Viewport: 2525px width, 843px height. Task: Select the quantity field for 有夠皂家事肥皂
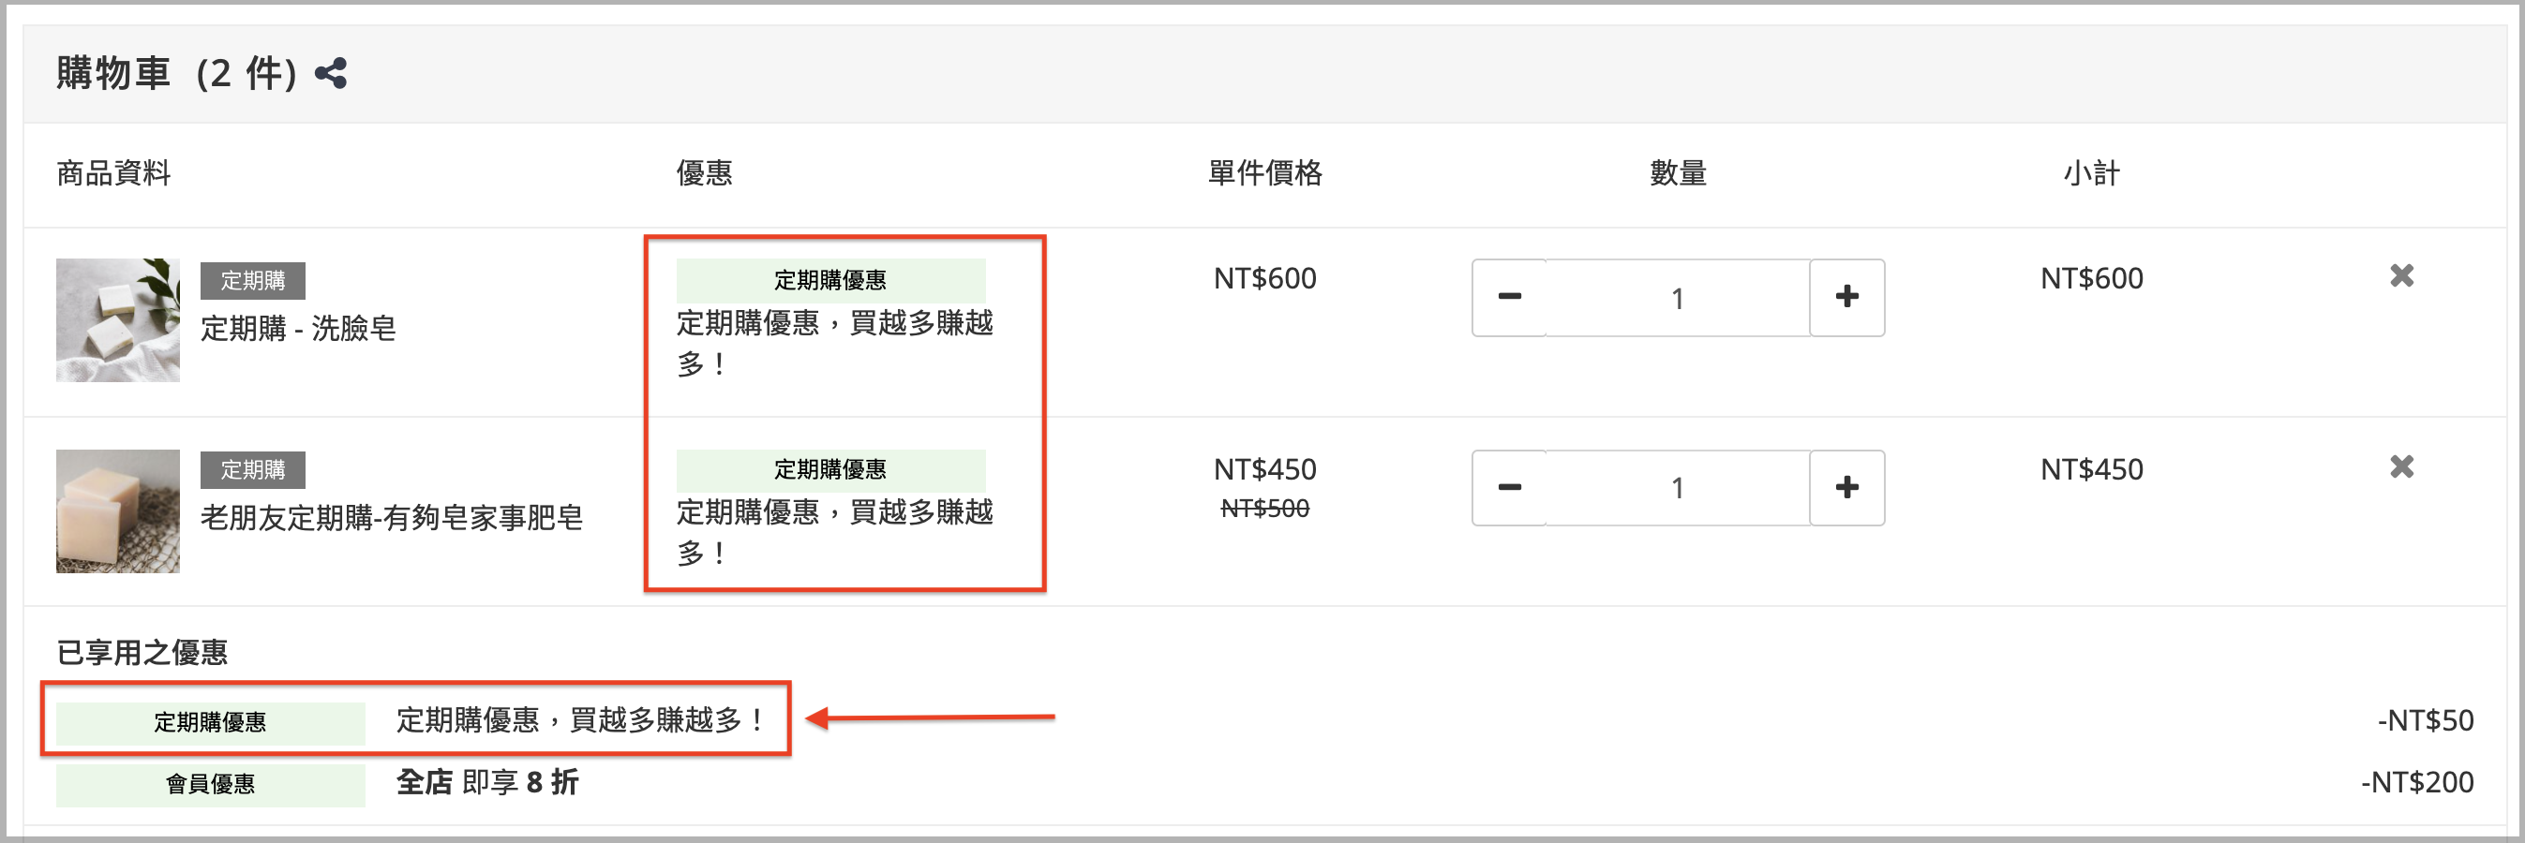(x=1677, y=488)
